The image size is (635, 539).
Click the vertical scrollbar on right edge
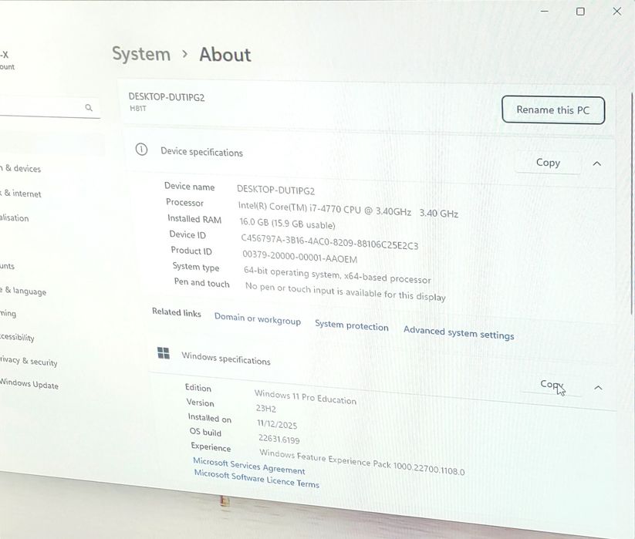tap(632, 202)
